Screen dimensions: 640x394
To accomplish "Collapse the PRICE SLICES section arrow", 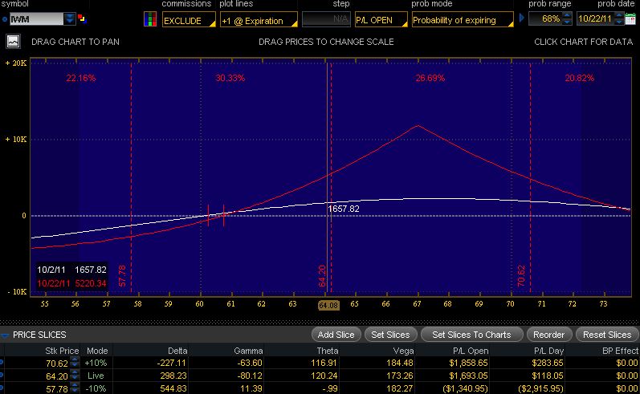I will pyautogui.click(x=5, y=335).
